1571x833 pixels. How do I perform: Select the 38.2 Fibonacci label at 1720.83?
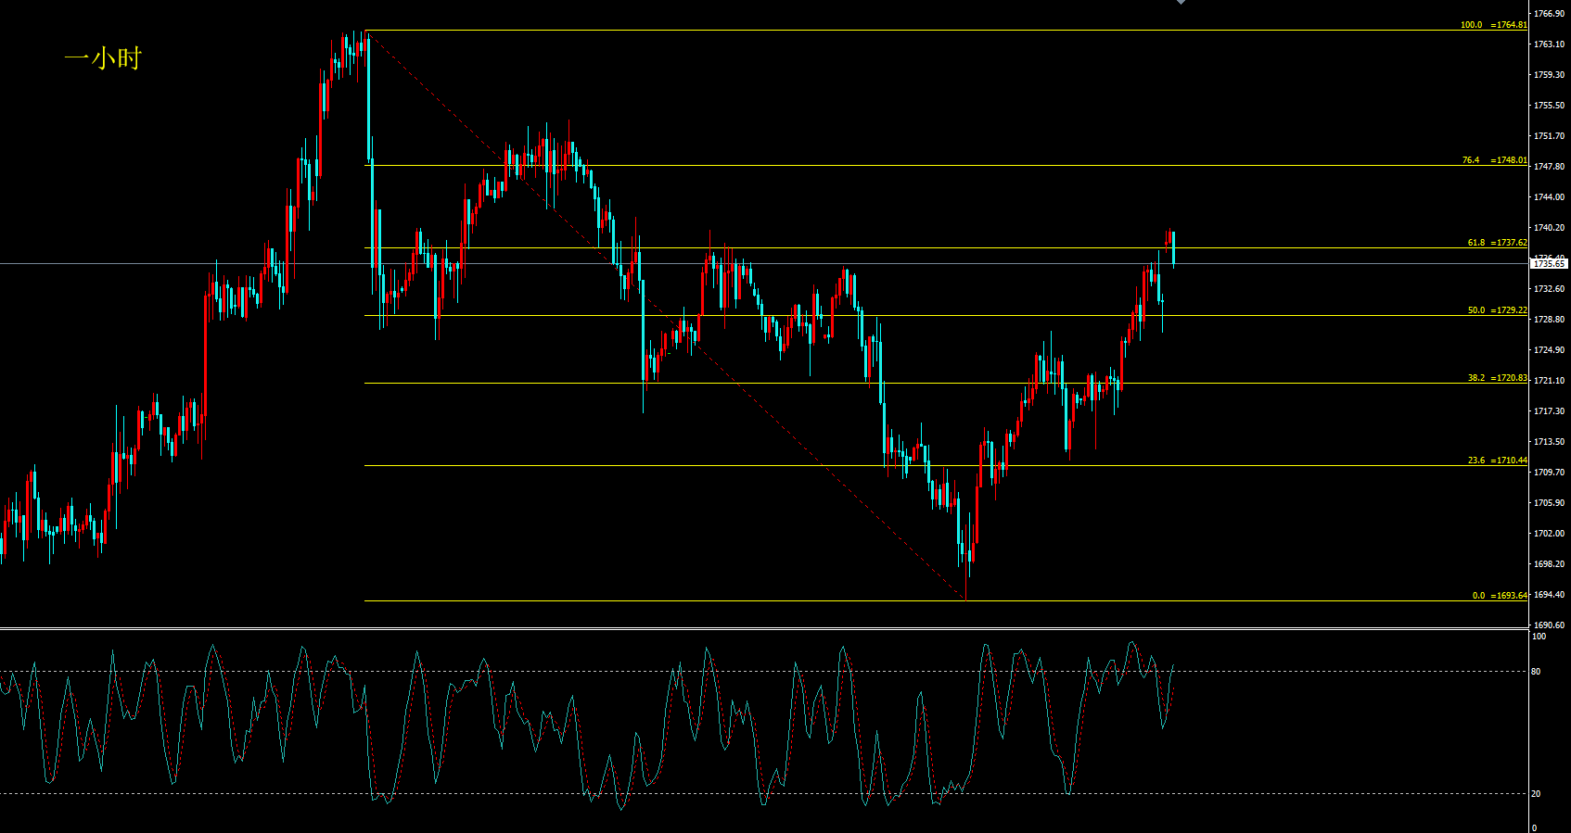tap(1496, 378)
